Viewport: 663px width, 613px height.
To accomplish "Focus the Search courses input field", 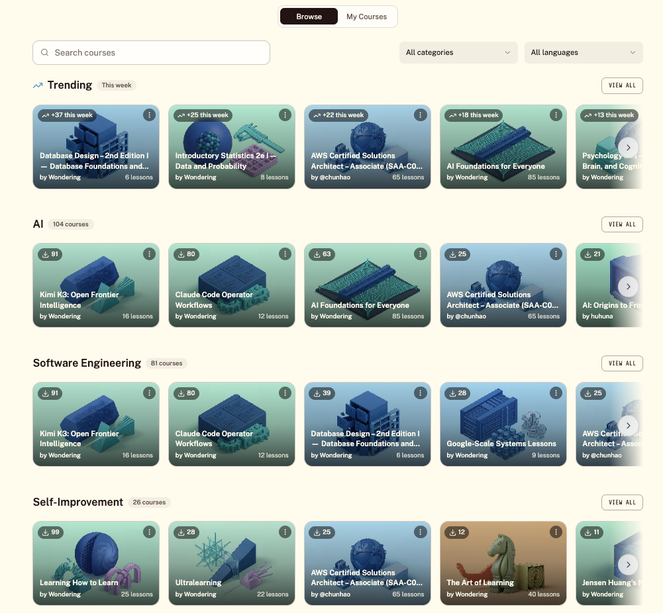I will pyautogui.click(x=152, y=52).
